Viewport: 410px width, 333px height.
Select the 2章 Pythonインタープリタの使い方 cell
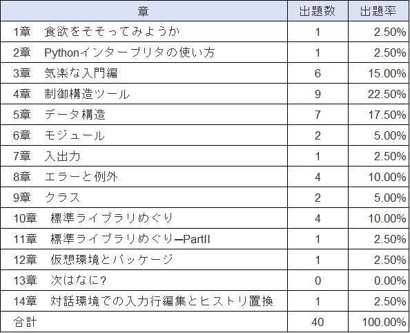[144, 53]
